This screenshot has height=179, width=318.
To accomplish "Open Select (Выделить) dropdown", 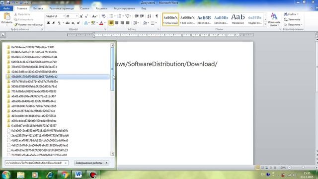I will pyautogui.click(x=293, y=24).
